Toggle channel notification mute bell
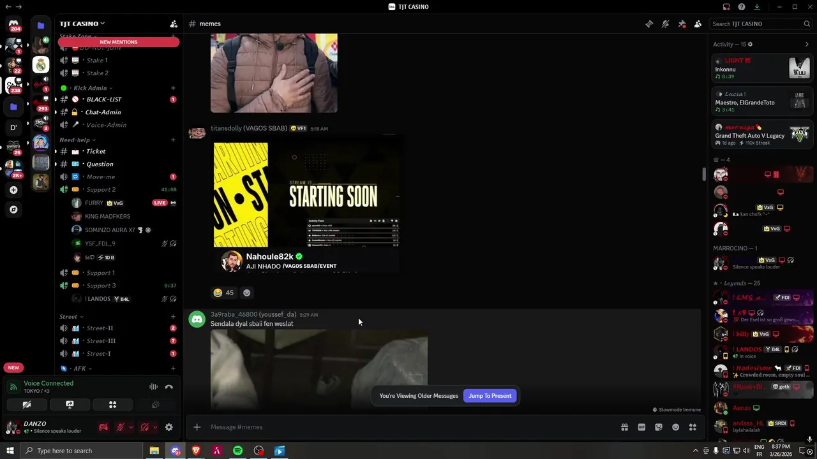The width and height of the screenshot is (817, 459). pos(665,24)
